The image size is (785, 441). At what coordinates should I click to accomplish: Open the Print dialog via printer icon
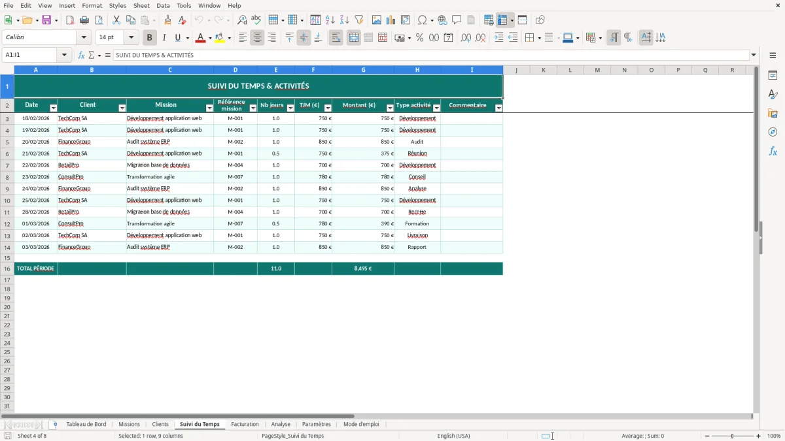(84, 20)
